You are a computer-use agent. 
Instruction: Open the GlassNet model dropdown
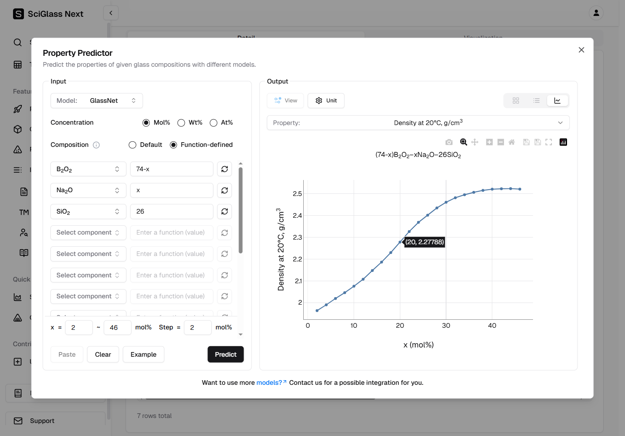(97, 101)
